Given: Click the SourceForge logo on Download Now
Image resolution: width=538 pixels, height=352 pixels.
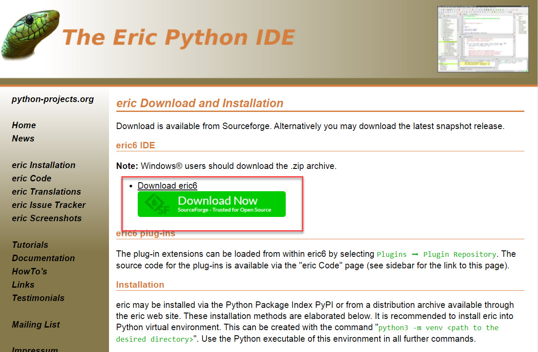Looking at the screenshot, I should [157, 204].
